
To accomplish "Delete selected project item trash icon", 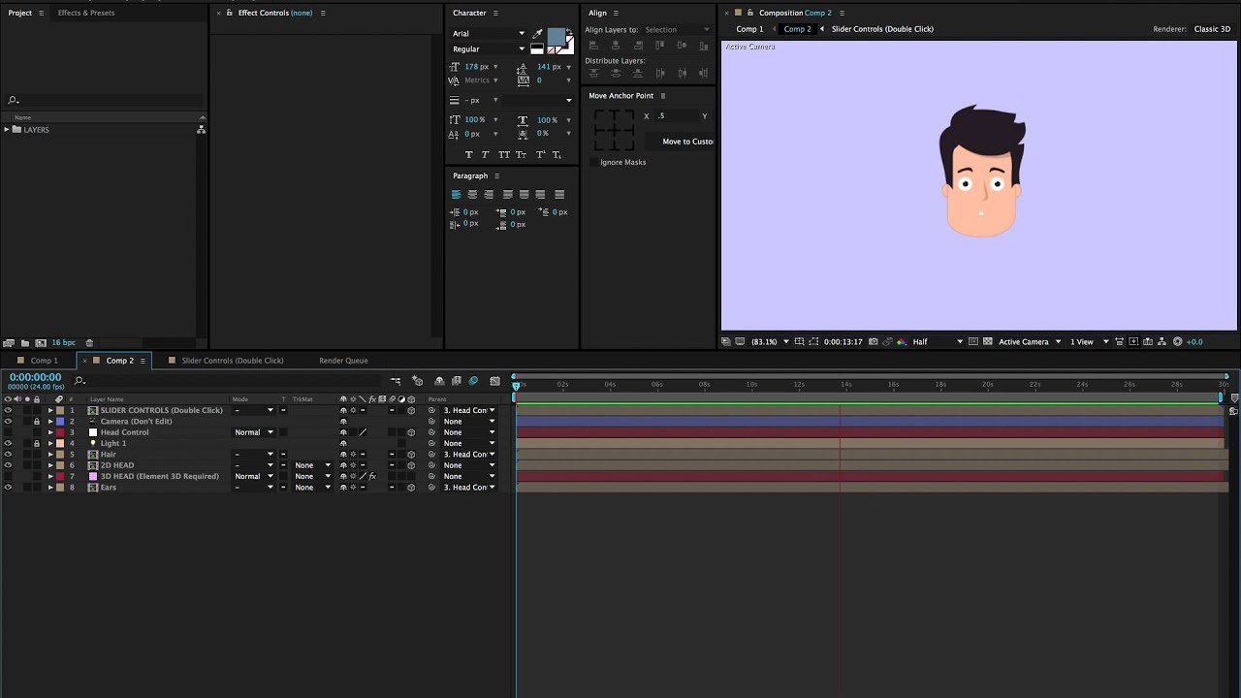I will [x=89, y=342].
